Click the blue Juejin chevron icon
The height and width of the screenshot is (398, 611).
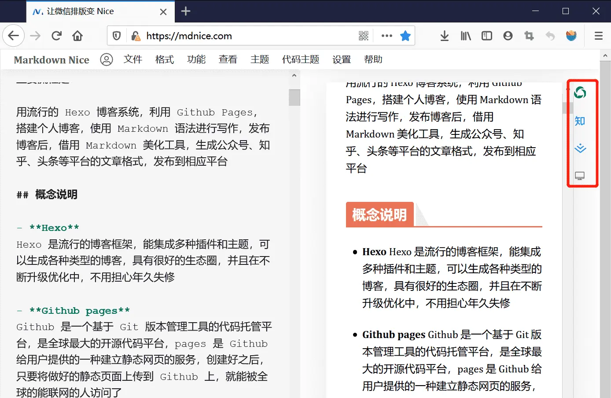pyautogui.click(x=580, y=148)
